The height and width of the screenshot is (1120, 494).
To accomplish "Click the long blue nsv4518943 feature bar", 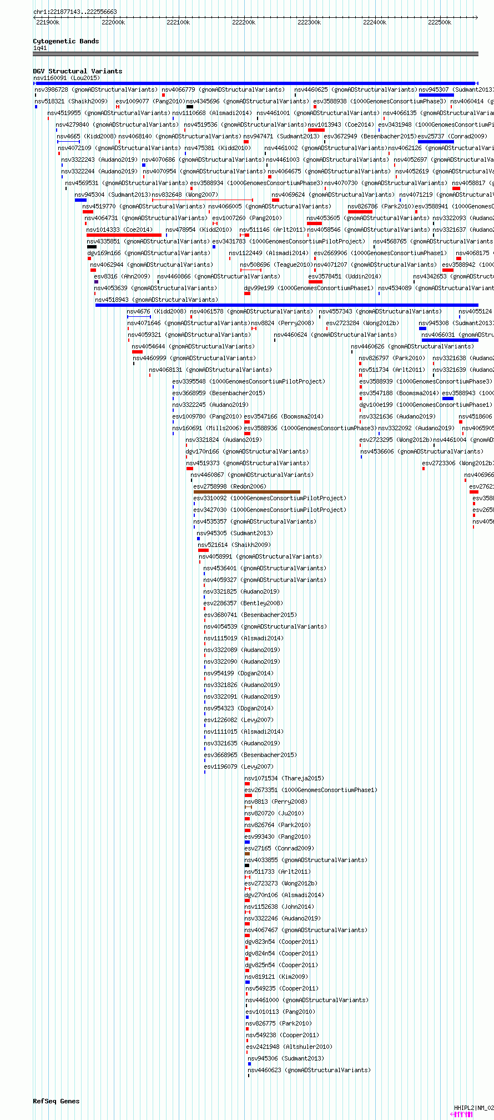I will tap(286, 305).
